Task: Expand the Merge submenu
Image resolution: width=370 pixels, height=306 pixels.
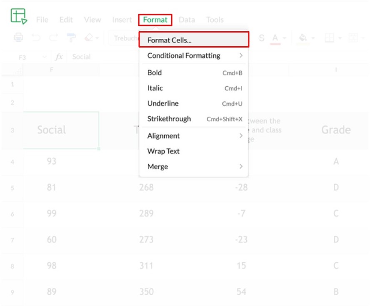Action: 194,167
